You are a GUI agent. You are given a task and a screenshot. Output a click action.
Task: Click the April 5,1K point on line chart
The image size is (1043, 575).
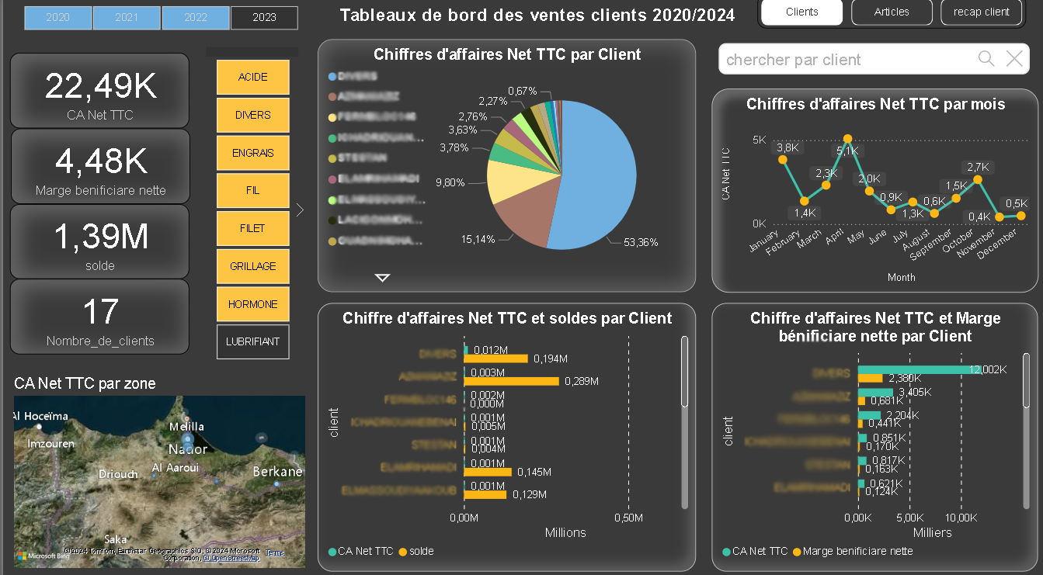tap(847, 139)
